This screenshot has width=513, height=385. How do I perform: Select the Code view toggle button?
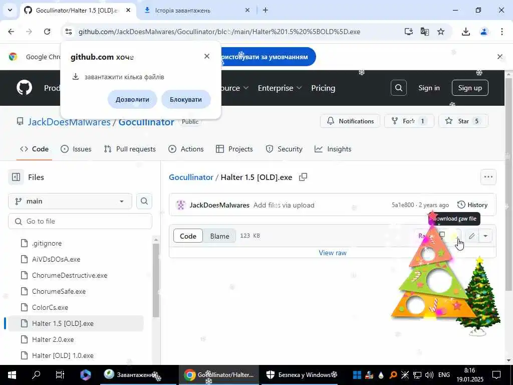[188, 236]
